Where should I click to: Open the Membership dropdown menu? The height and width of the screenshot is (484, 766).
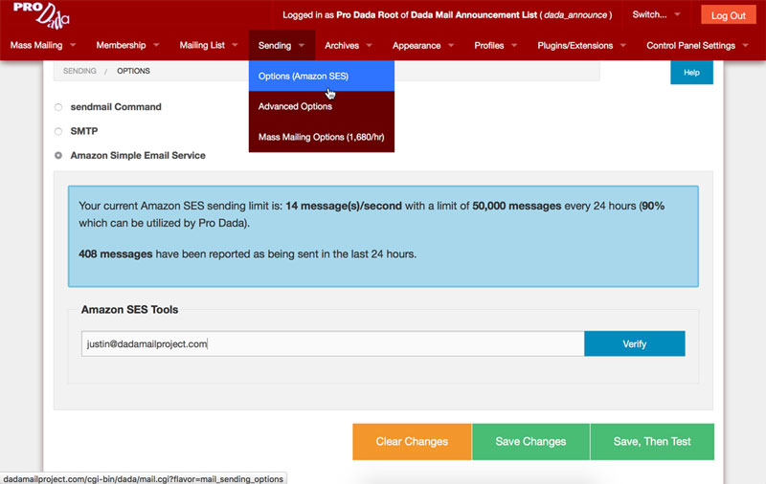point(127,45)
